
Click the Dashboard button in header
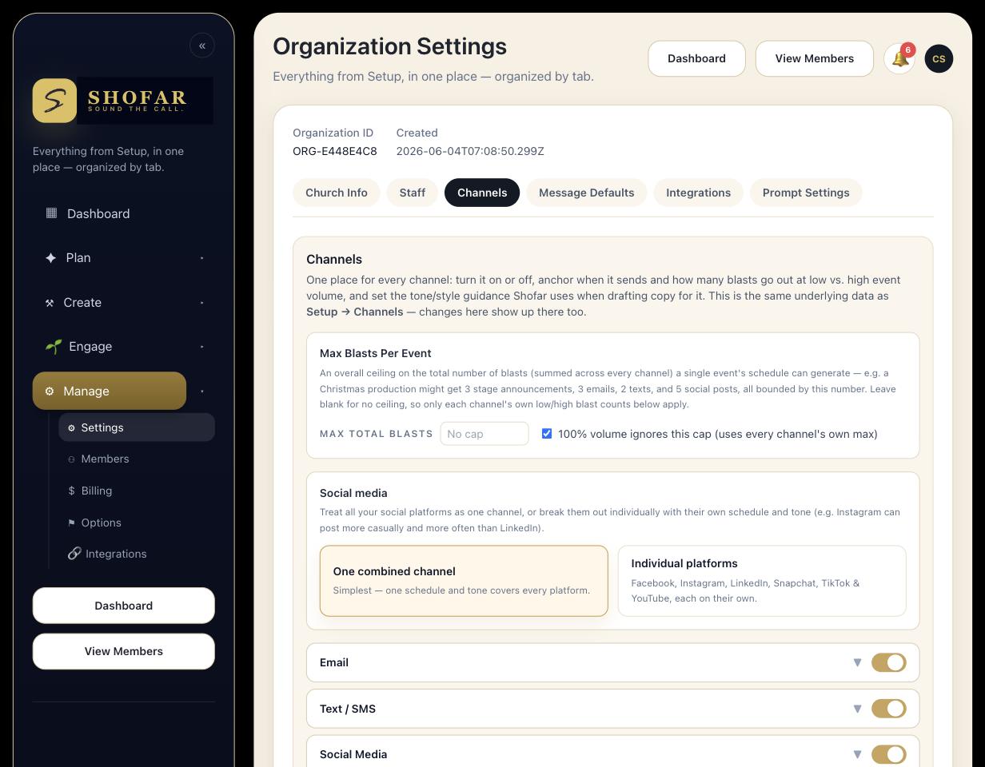pyautogui.click(x=696, y=59)
